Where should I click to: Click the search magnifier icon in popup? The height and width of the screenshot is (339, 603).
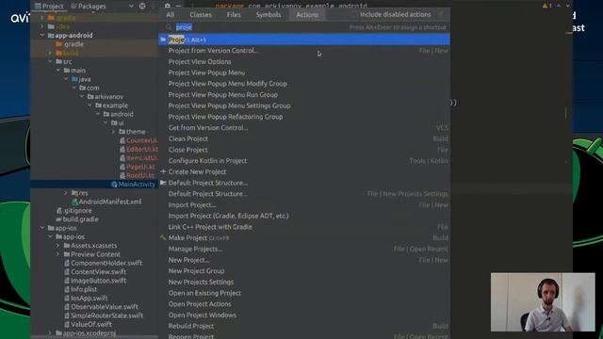[169, 27]
